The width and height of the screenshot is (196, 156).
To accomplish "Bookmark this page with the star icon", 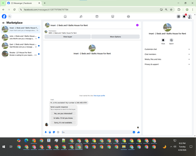I will coord(171,10).
